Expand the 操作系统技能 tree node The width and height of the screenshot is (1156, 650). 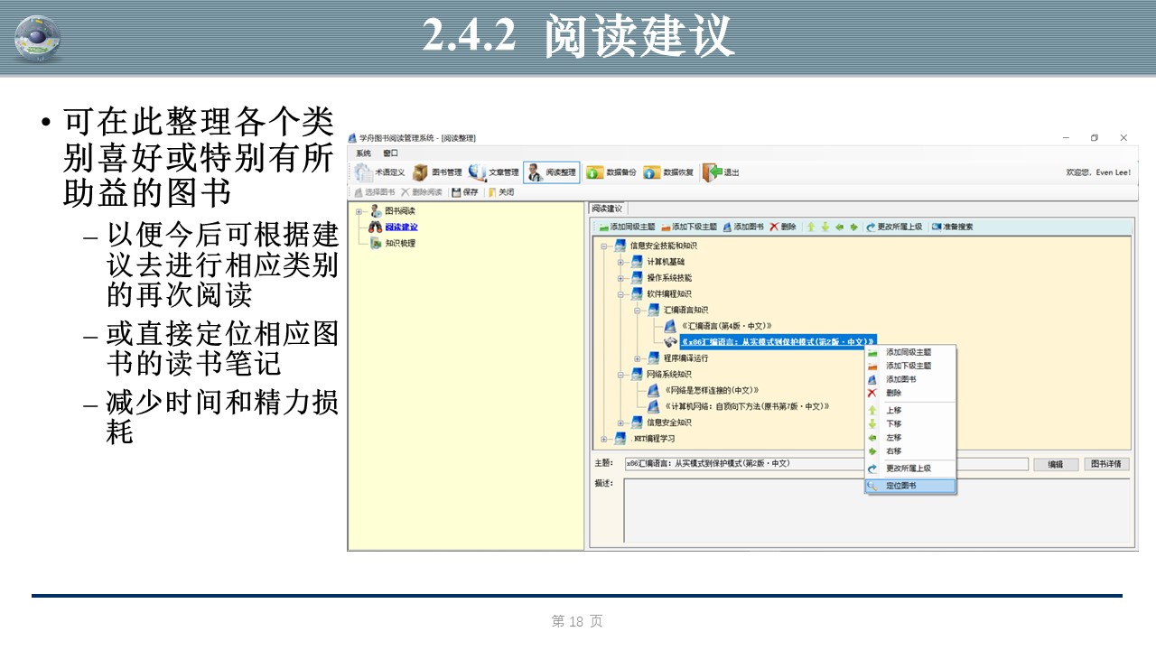click(620, 278)
